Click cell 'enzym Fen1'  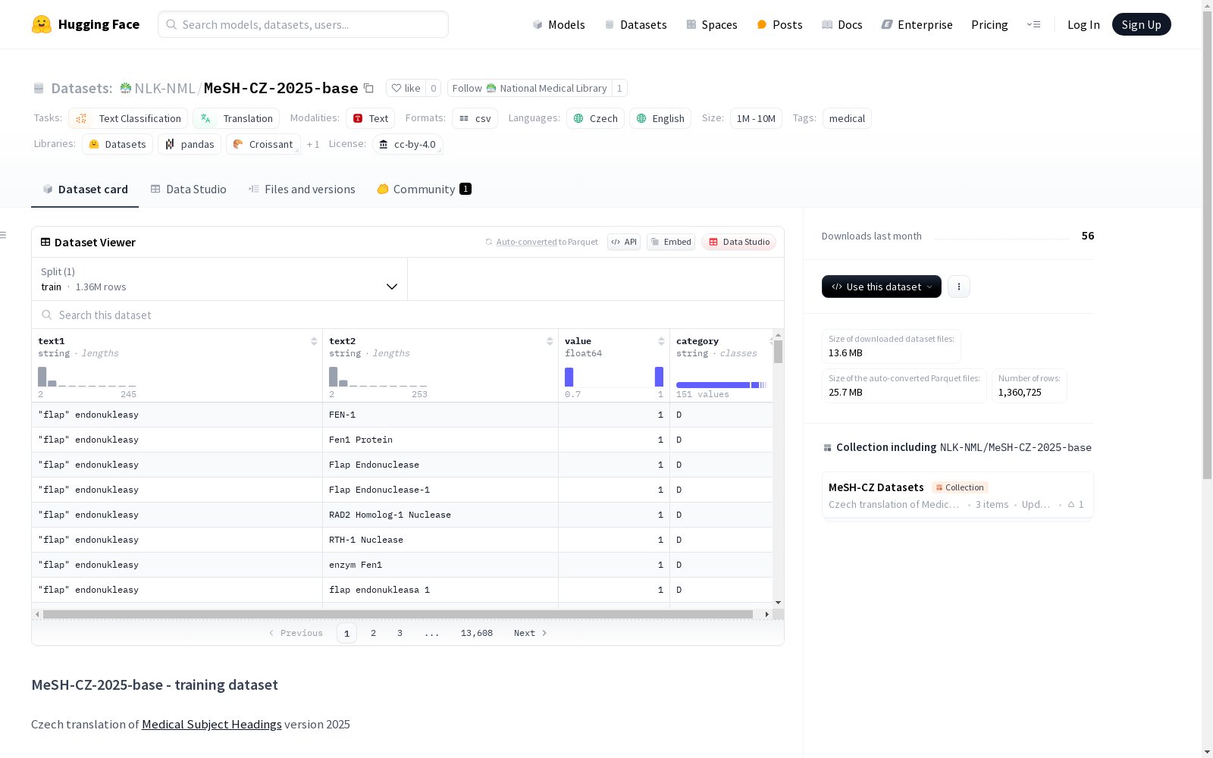coord(440,565)
